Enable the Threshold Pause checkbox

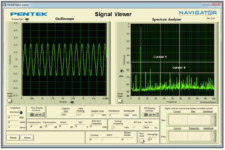pyautogui.click(x=198, y=102)
